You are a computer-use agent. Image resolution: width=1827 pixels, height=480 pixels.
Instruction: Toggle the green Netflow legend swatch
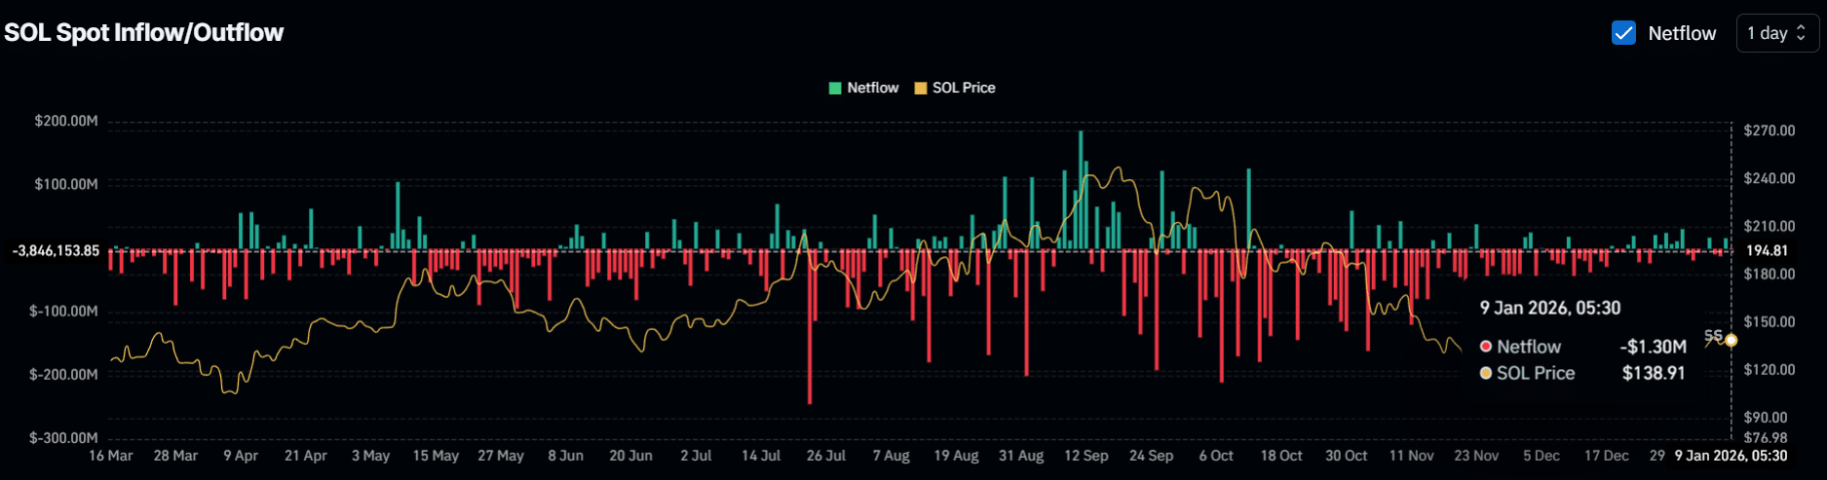coord(835,88)
